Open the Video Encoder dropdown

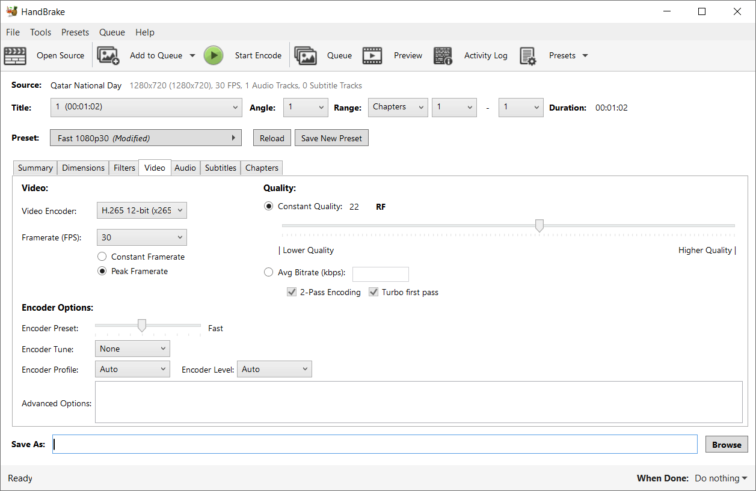[141, 210]
